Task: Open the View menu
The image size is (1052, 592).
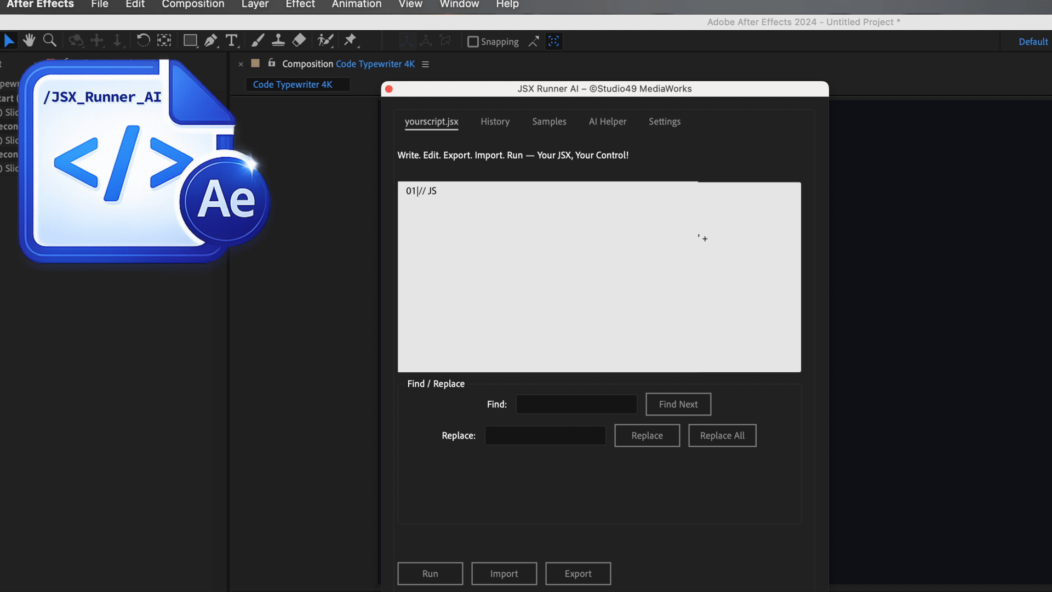Action: [x=410, y=4]
